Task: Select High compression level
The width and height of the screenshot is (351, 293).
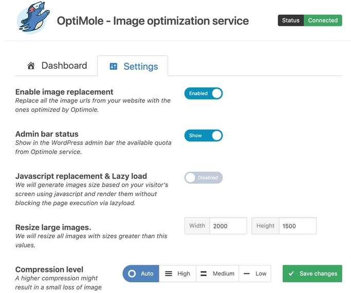Action: coord(177,274)
